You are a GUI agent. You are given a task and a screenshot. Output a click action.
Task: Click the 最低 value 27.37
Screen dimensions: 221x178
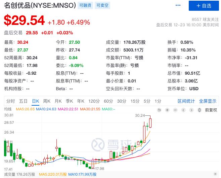click(23, 50)
